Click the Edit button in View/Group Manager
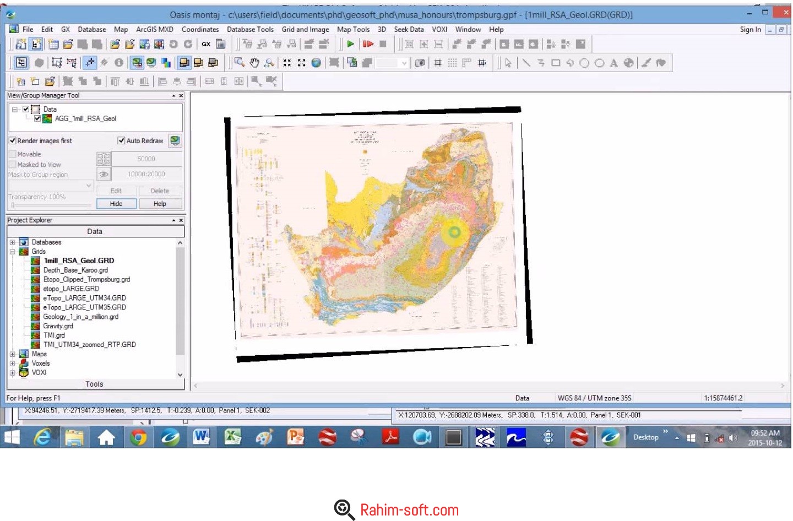 coord(116,191)
